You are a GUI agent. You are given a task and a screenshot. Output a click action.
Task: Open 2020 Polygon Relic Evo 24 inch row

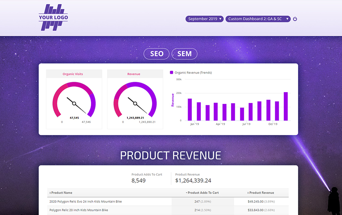pyautogui.click(x=85, y=202)
